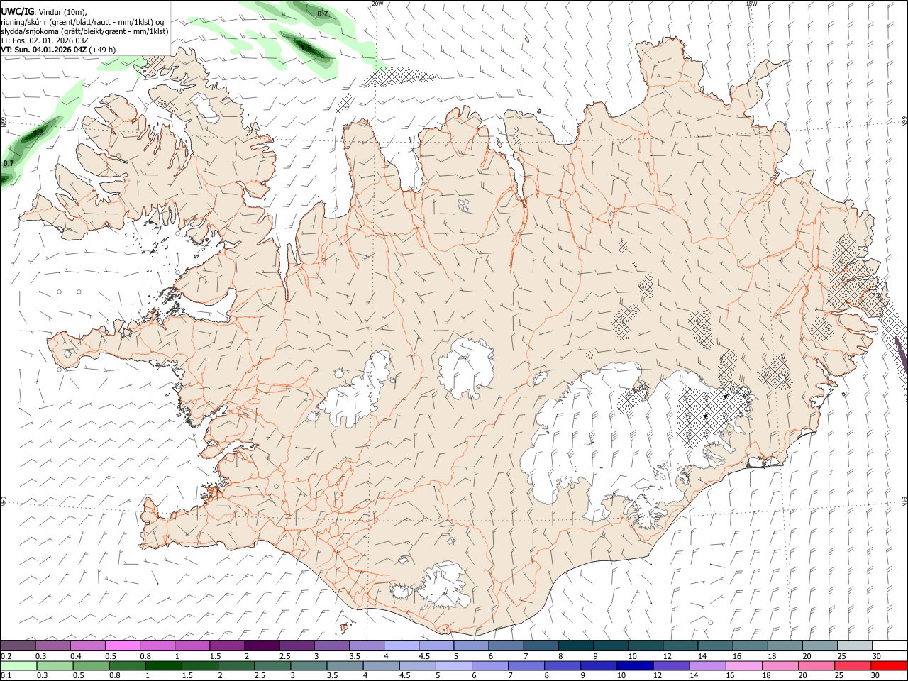Click the upper legend swatch between 3 and 3.5
The height and width of the screenshot is (681, 908).
point(331,646)
